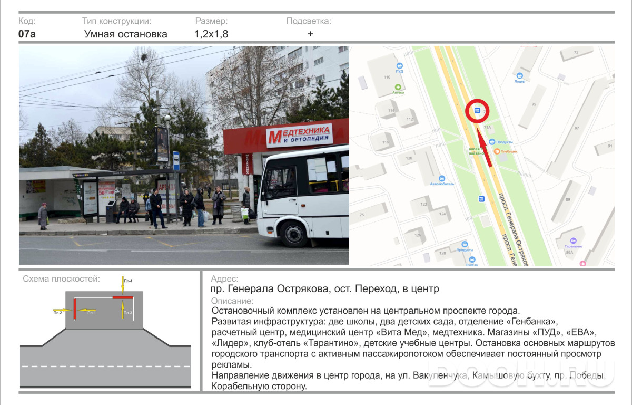Click the yellow Пл-4 arrow in the scheme
The width and height of the screenshot is (632, 405).
point(122,285)
